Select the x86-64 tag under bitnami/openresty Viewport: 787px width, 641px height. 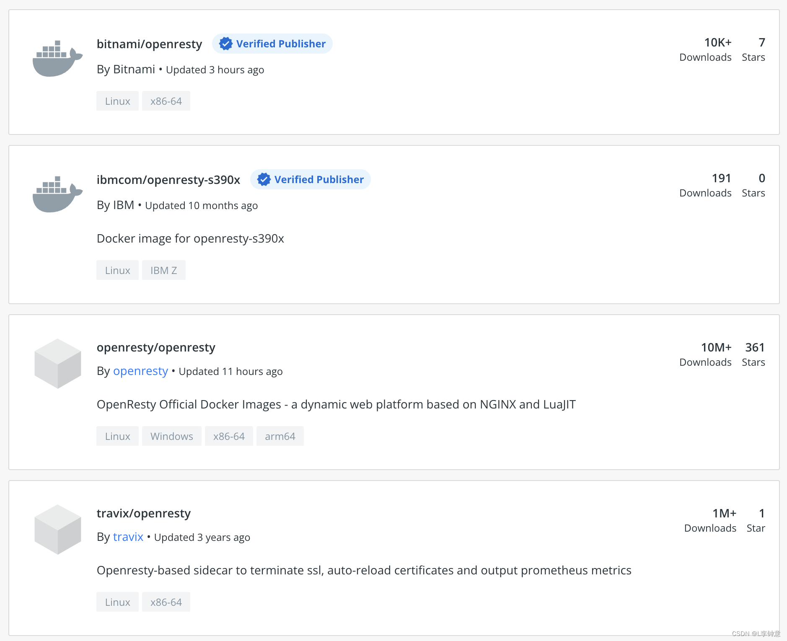[x=166, y=101]
